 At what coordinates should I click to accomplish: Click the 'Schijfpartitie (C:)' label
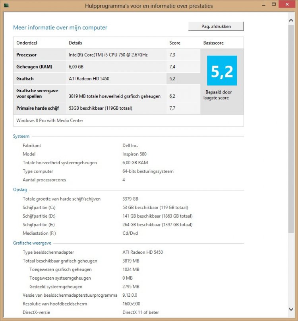pos(39,208)
